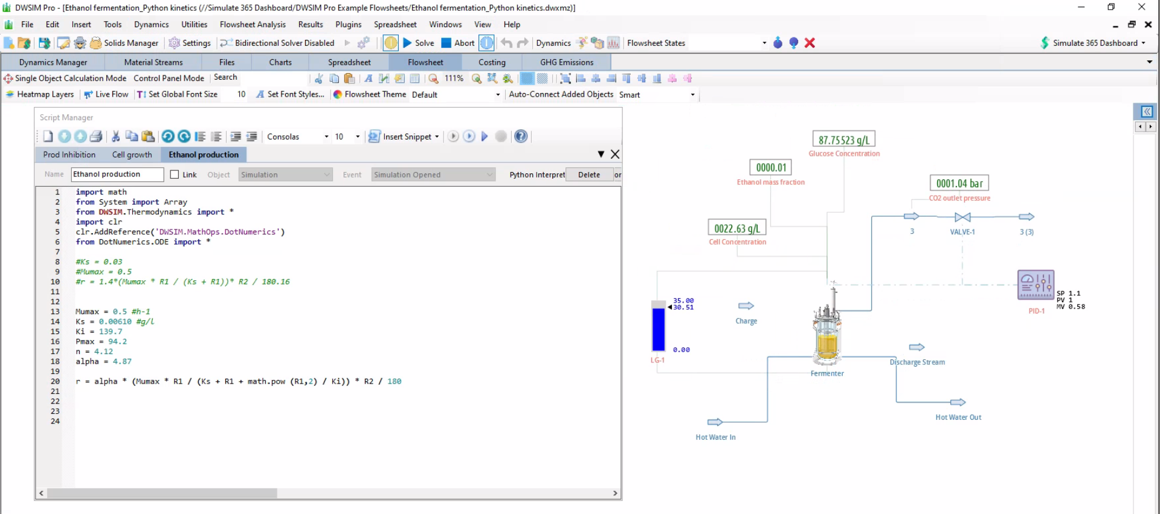Delete flowsheet state red X icon
The image size is (1160, 514).
(x=810, y=43)
